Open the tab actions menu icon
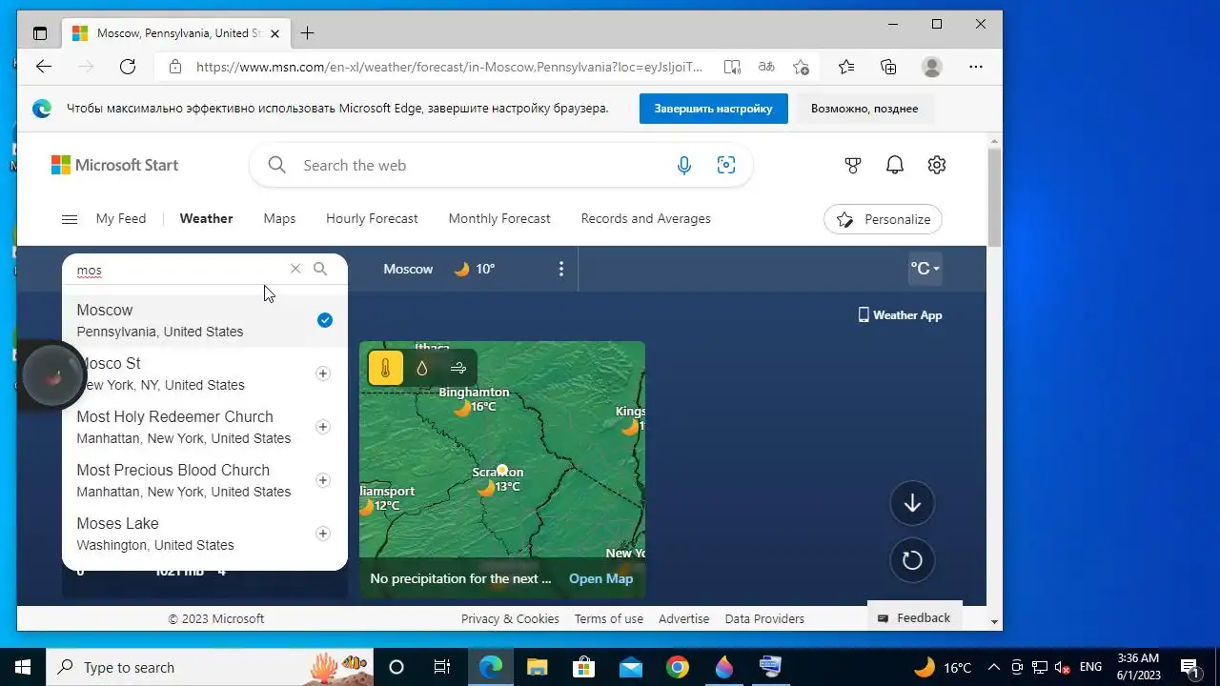Viewport: 1220px width, 686px height. point(40,33)
